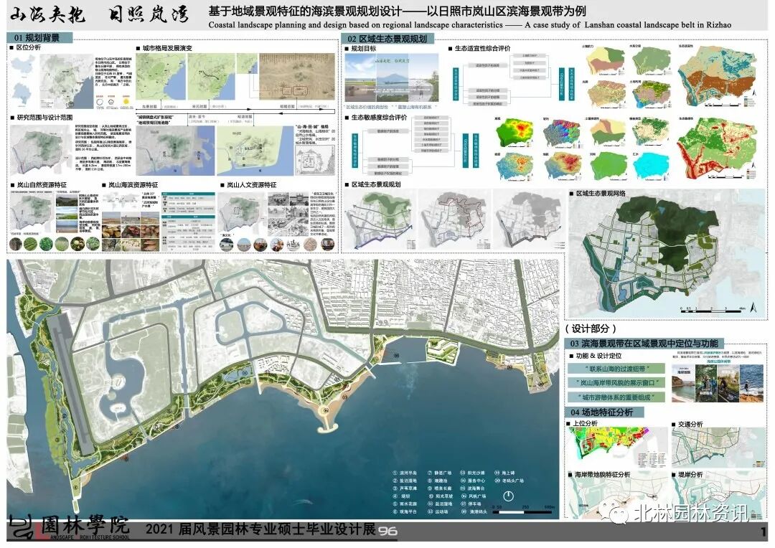This screenshot has width=775, height=548.
Task: Click the 0–500m scale bar on master plan
Action: click(523, 510)
